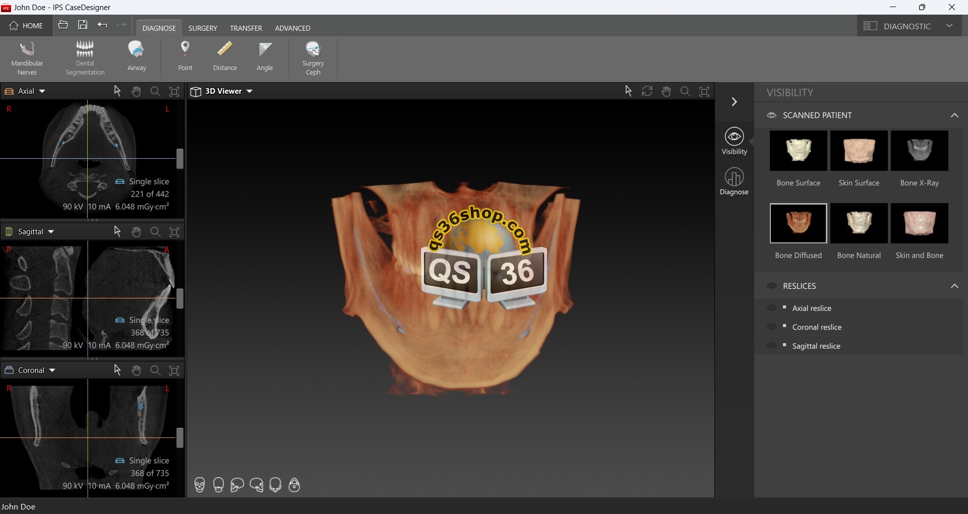Select Skin and Bone rendering thumbnail
This screenshot has height=514, width=968.
click(920, 223)
